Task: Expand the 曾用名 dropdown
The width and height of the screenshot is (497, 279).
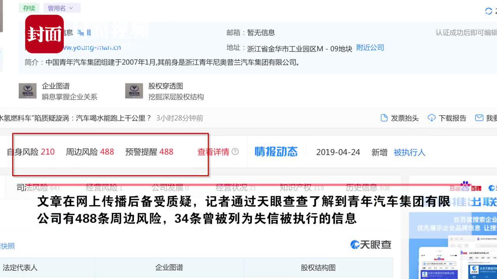Action: (62, 8)
